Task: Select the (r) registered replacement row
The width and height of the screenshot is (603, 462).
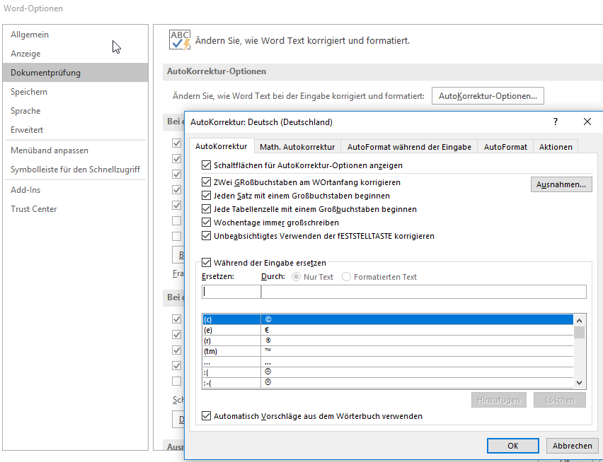Action: (388, 340)
